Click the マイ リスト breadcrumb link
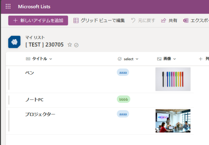Screen dimensions: 209x145 (35, 37)
